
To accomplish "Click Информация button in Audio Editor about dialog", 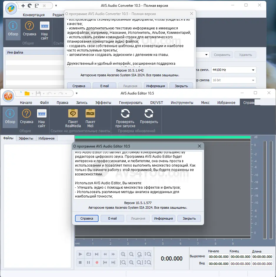I will (164, 218).
